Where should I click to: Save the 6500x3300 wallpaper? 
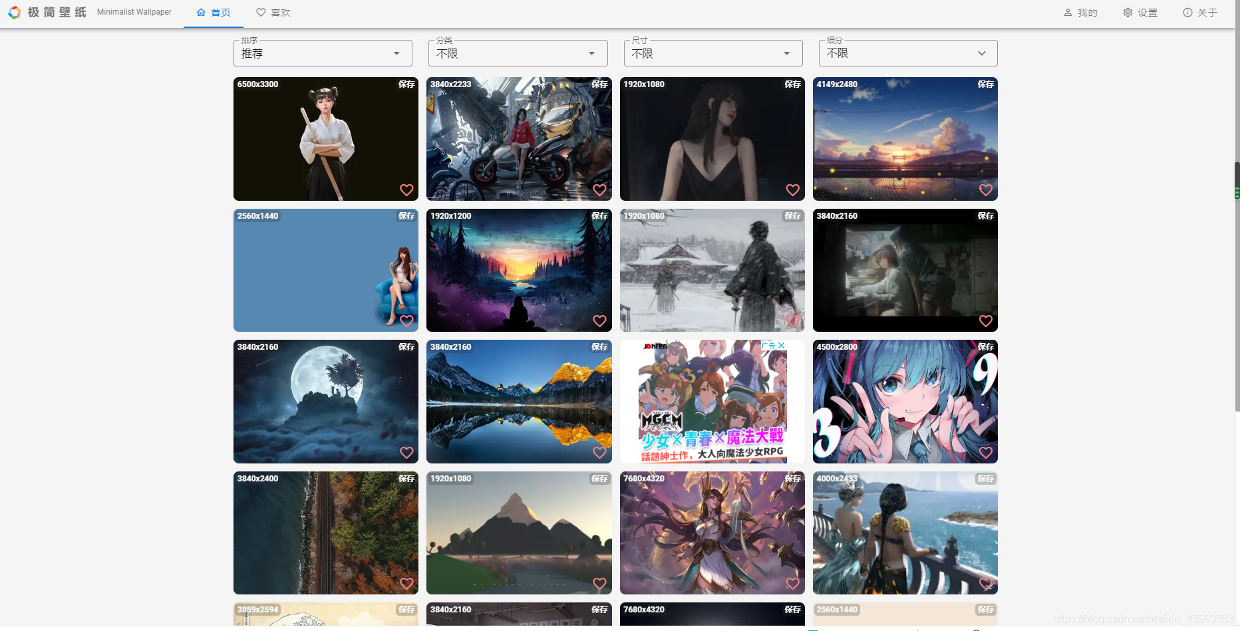tap(406, 84)
